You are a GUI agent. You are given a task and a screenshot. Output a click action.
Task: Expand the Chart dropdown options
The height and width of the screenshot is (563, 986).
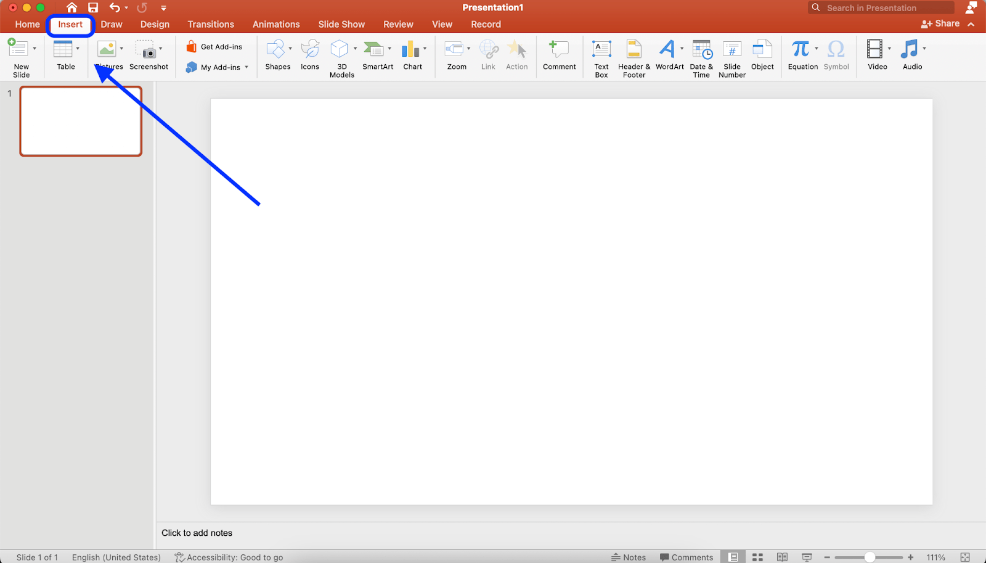(424, 47)
